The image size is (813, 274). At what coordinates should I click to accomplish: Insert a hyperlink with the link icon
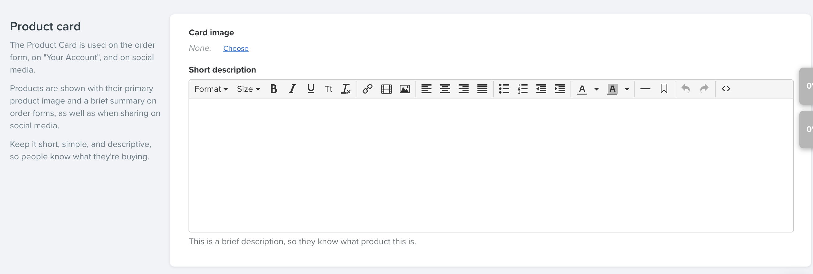pos(367,89)
